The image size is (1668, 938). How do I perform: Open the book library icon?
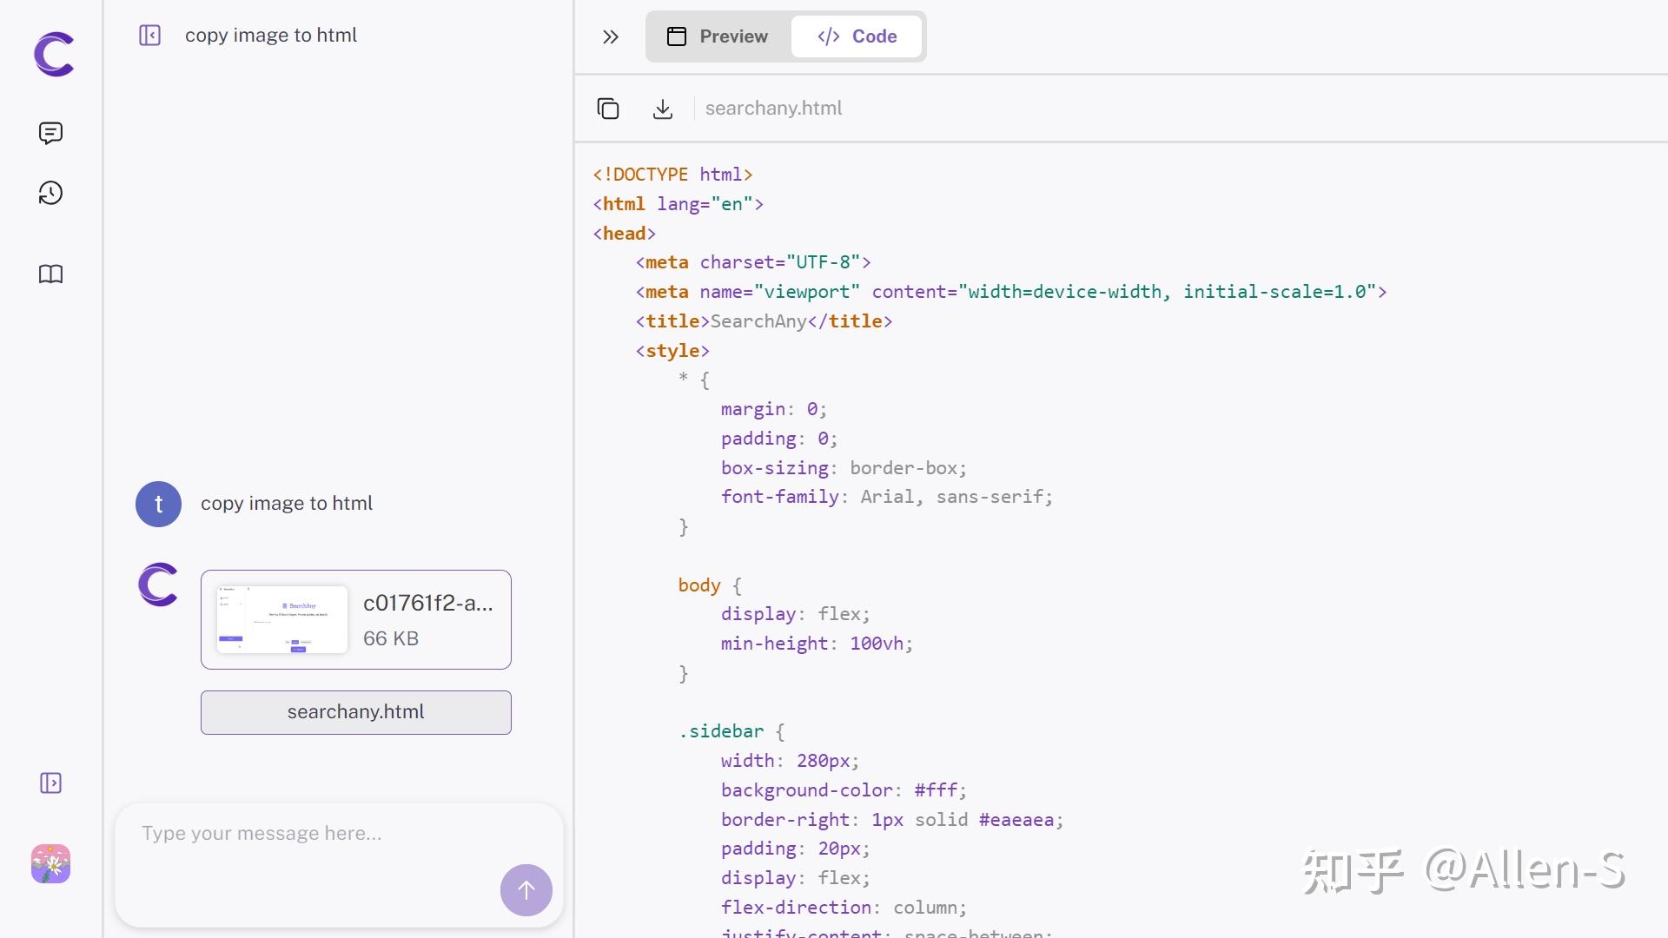[x=50, y=274]
